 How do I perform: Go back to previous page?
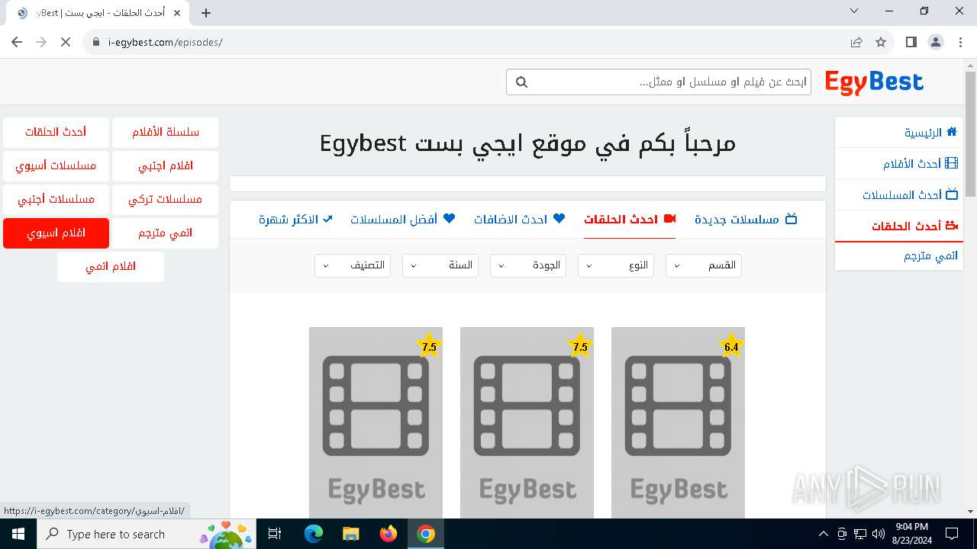coord(17,42)
